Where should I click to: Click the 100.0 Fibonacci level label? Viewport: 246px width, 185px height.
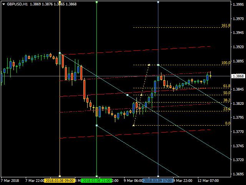pos(226,63)
